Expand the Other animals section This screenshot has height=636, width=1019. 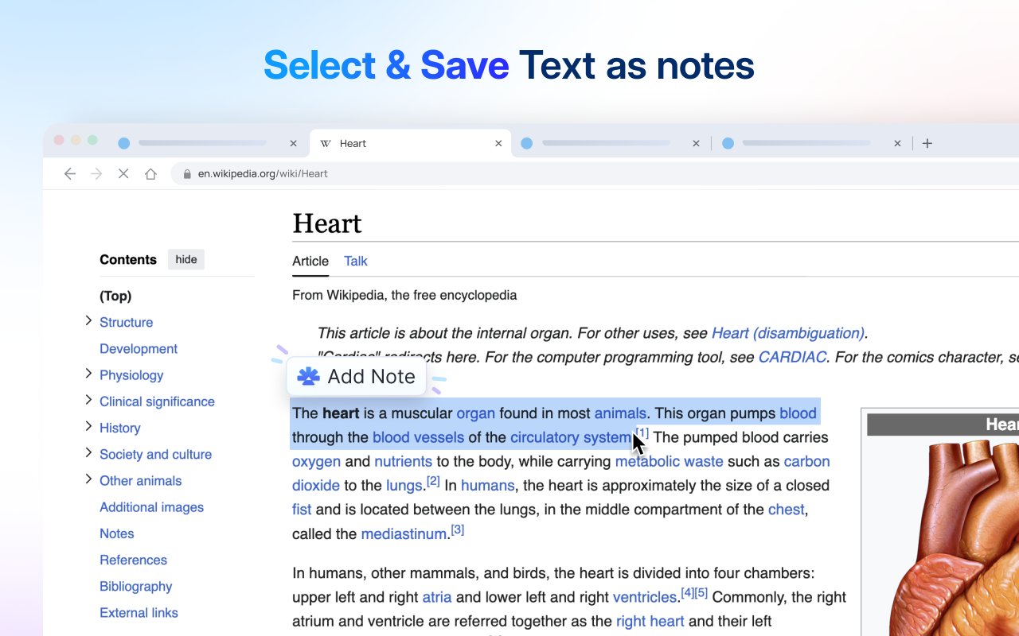(88, 479)
